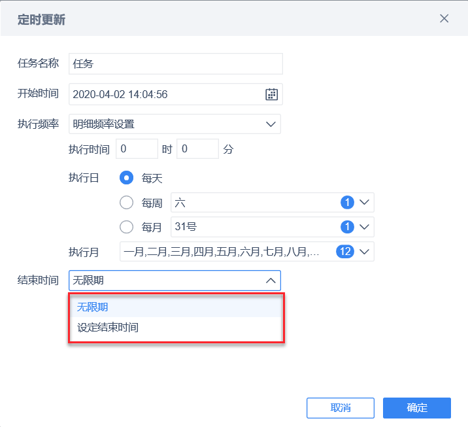This screenshot has width=468, height=427.
Task: Select the 每月 radio button
Action: click(x=126, y=227)
